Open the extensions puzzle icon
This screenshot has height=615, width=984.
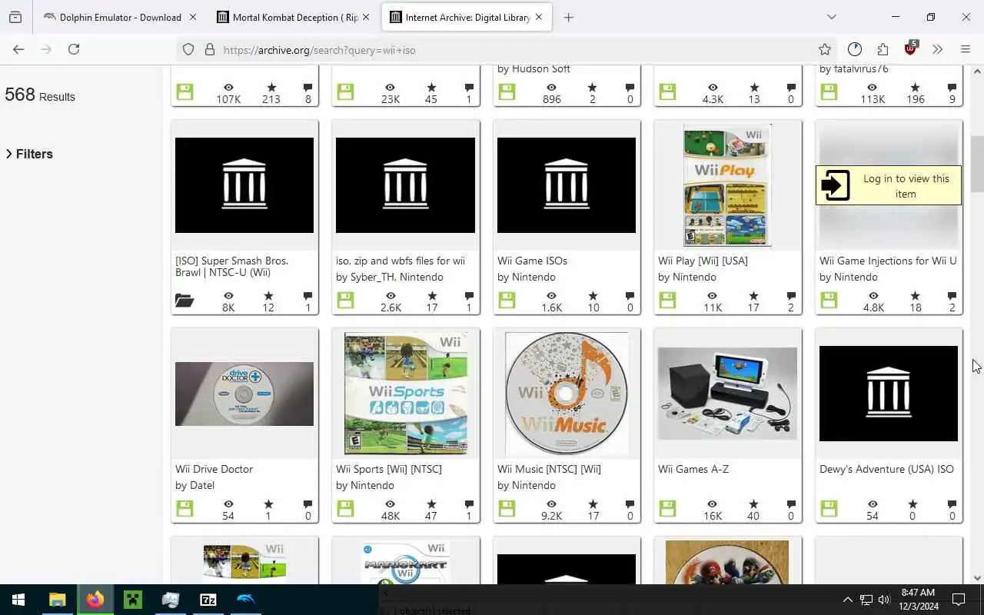[883, 49]
